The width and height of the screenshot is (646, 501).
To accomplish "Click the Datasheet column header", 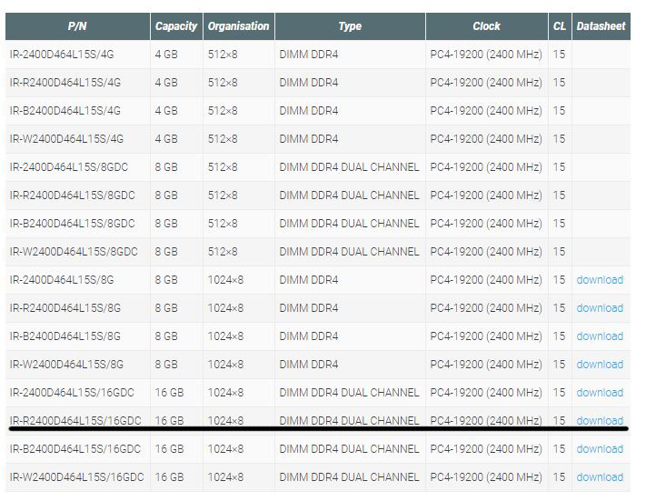I will 601,26.
